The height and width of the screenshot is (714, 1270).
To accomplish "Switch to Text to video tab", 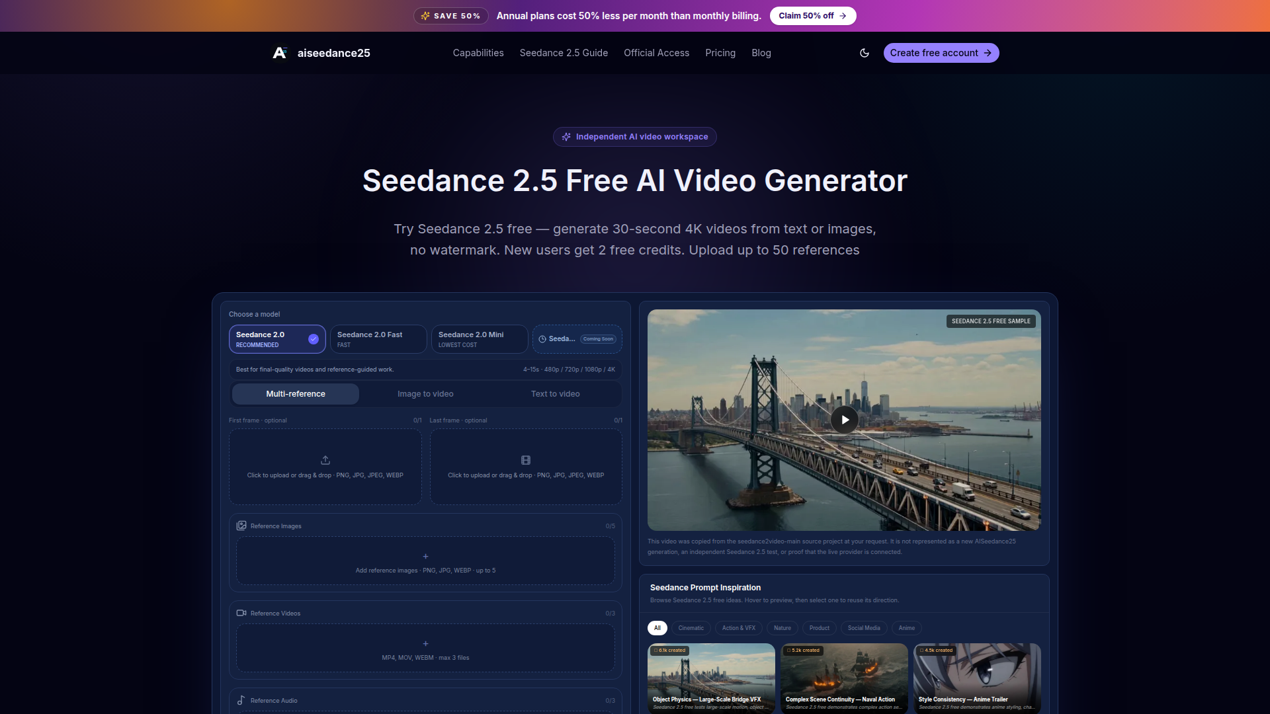I will point(556,394).
